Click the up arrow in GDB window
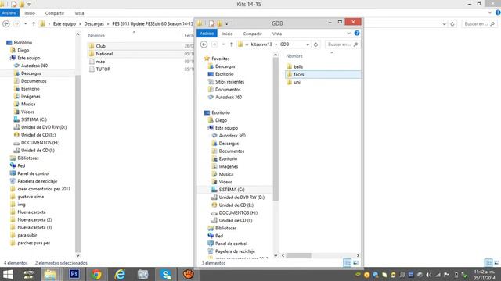Viewport: 501px width, 281px height. [232, 44]
